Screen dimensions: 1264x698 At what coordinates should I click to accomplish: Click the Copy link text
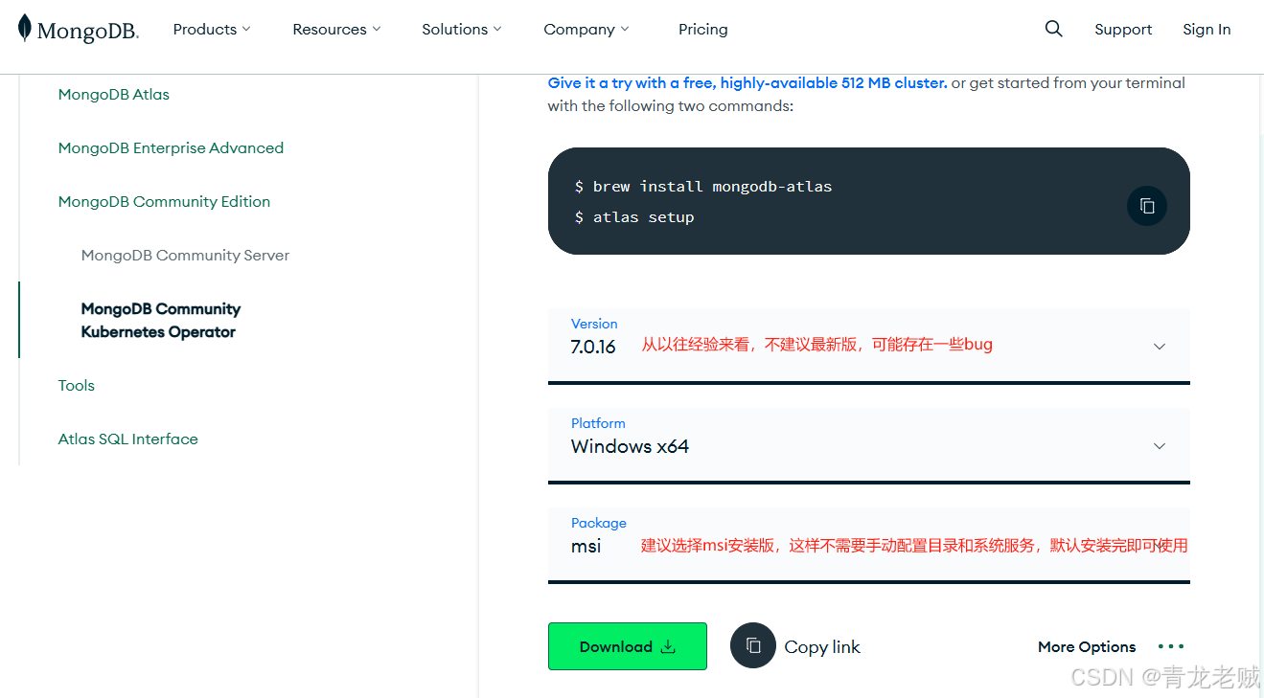pyautogui.click(x=822, y=647)
